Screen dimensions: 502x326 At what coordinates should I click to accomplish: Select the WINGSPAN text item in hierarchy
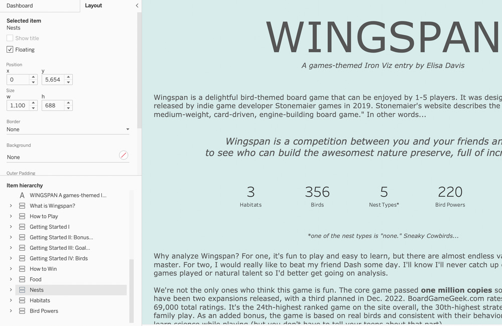pyautogui.click(x=68, y=195)
